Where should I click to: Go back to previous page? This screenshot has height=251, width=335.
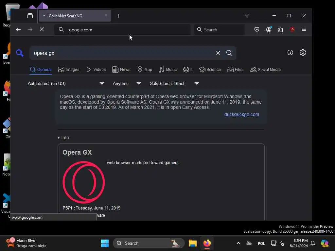(18, 29)
